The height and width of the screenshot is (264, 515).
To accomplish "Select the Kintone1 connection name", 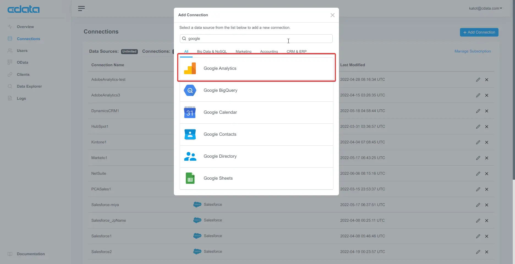I will [x=99, y=142].
